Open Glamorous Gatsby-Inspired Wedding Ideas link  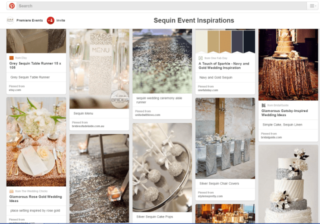284,113
